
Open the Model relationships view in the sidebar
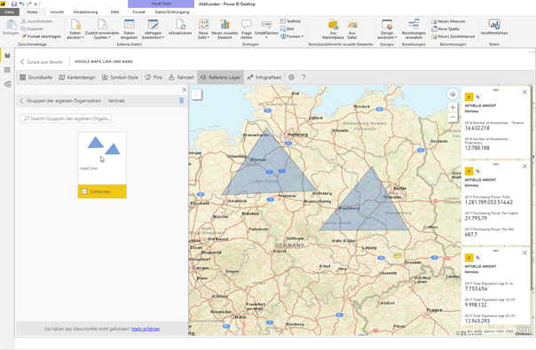click(x=7, y=84)
